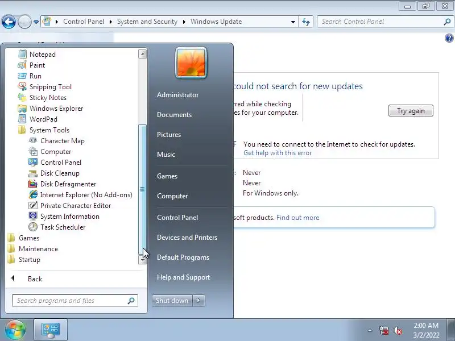
Task: Show hidden tray icons arrow
Action: (370, 330)
